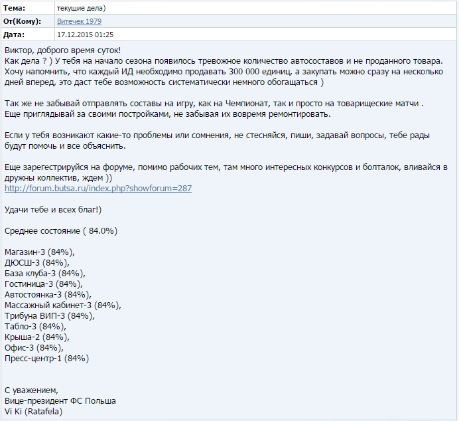Viewport: 459px width, 421px height.
Task: Open the forum.butsa.ru showforum=287 link
Action: [98, 189]
